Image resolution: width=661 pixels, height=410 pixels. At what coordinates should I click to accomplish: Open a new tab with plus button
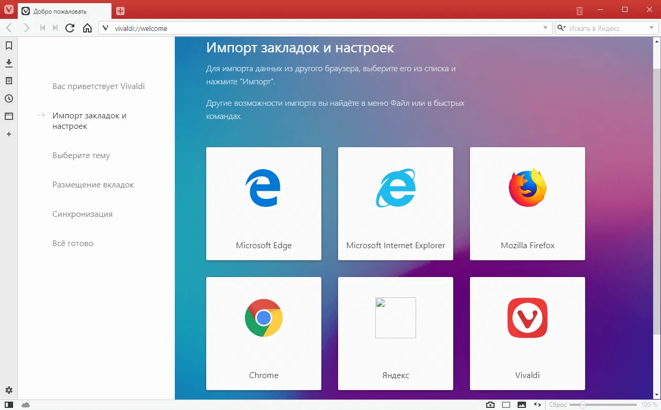point(120,11)
